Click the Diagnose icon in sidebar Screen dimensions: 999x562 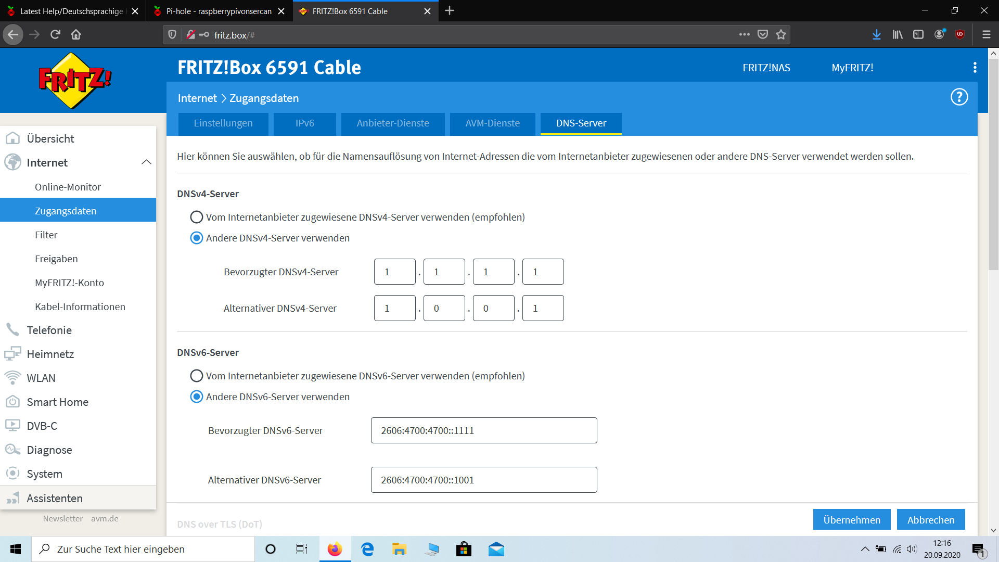pos(12,450)
